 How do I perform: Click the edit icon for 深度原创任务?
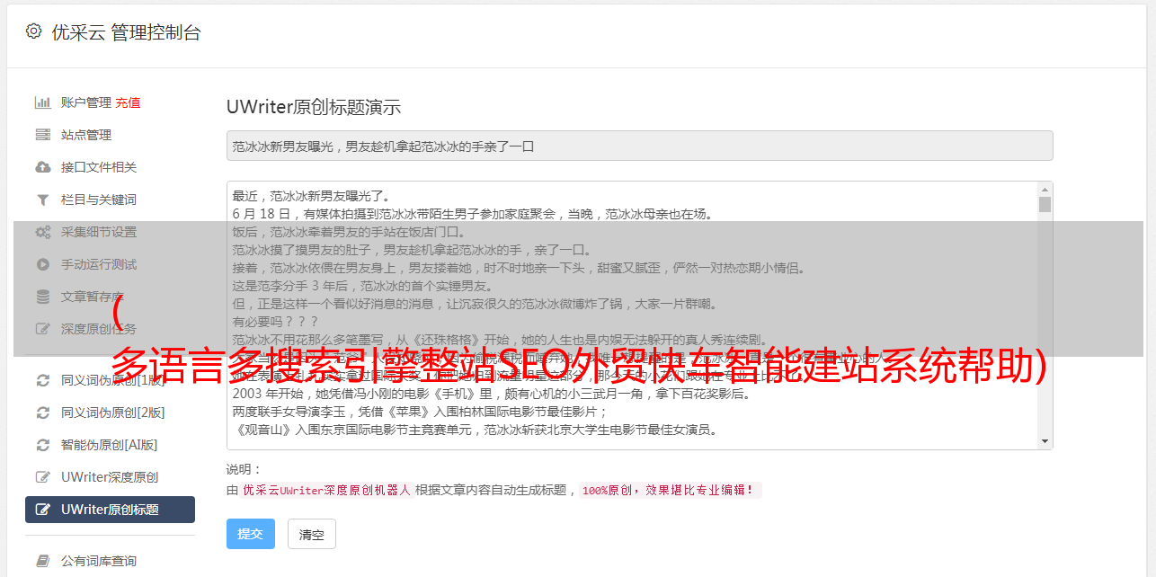pyautogui.click(x=42, y=329)
